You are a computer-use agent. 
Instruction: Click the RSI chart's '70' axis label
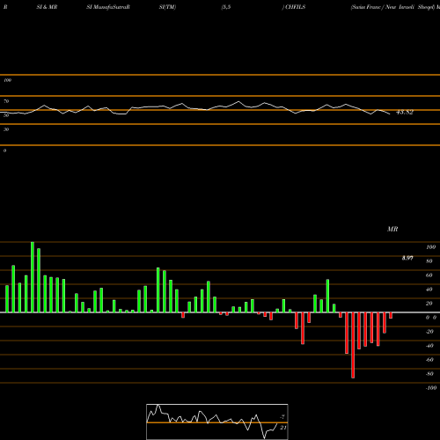coord(6,101)
